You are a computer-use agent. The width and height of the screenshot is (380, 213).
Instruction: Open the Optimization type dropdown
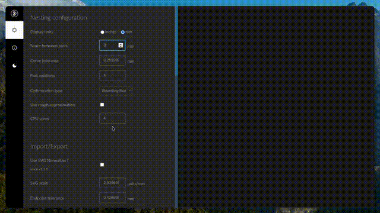coord(116,91)
